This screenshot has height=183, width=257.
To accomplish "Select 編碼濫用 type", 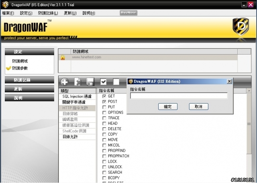I will click(77, 120).
